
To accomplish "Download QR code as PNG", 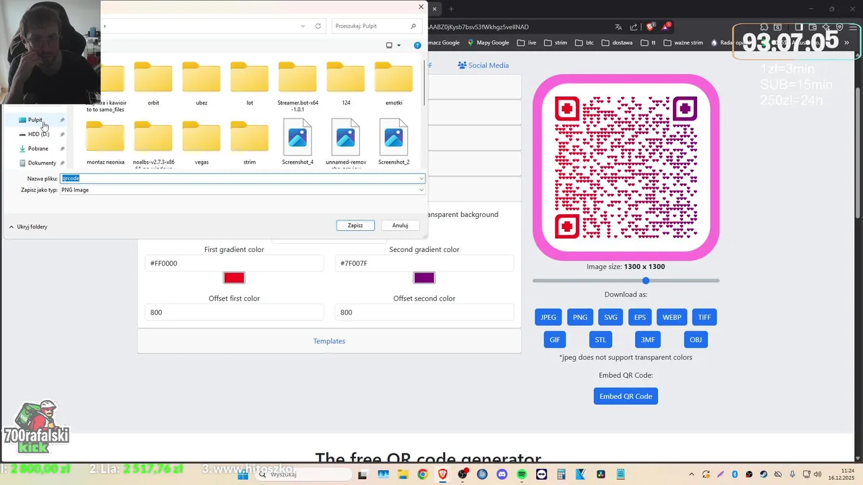I will coord(580,317).
